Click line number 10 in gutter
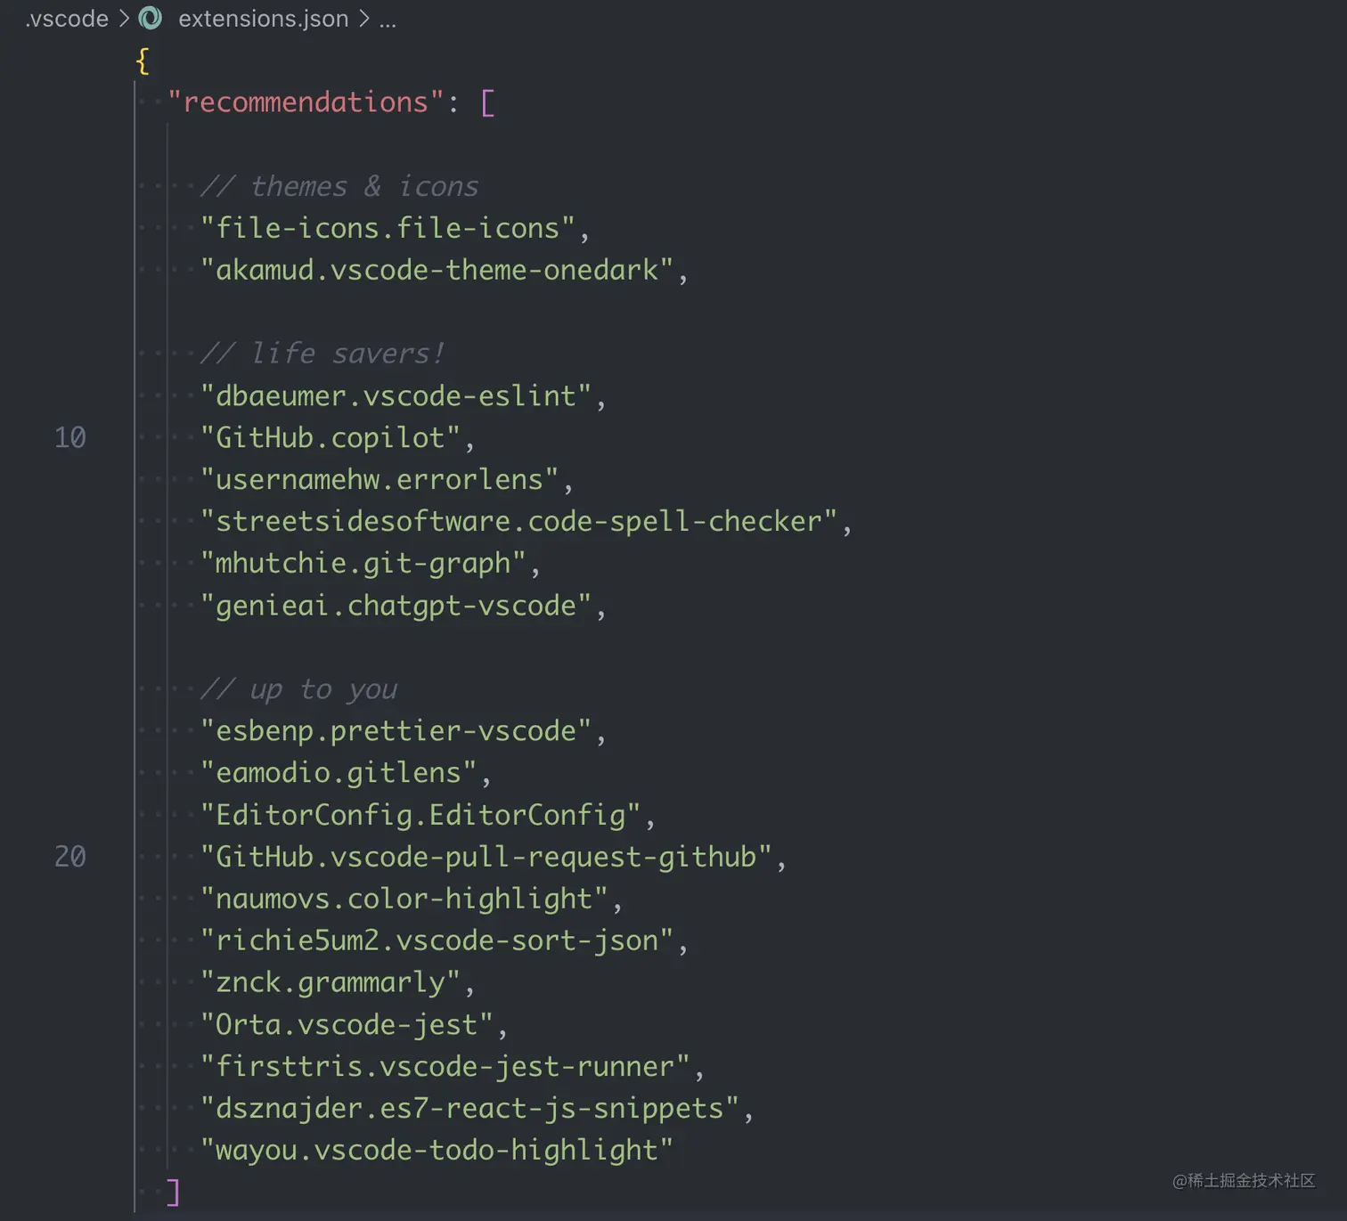 click(x=70, y=437)
